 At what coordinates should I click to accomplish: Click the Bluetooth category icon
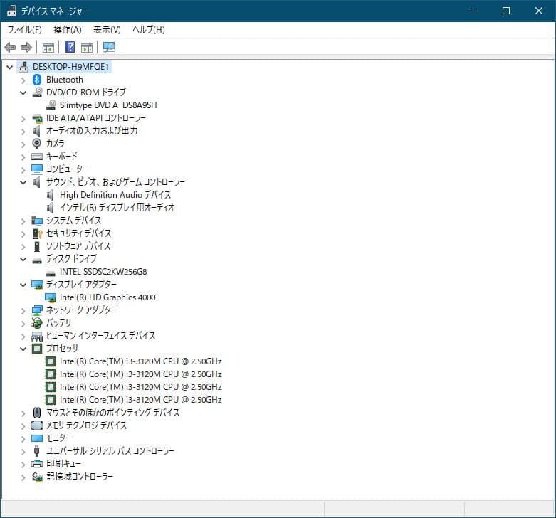pyautogui.click(x=37, y=80)
